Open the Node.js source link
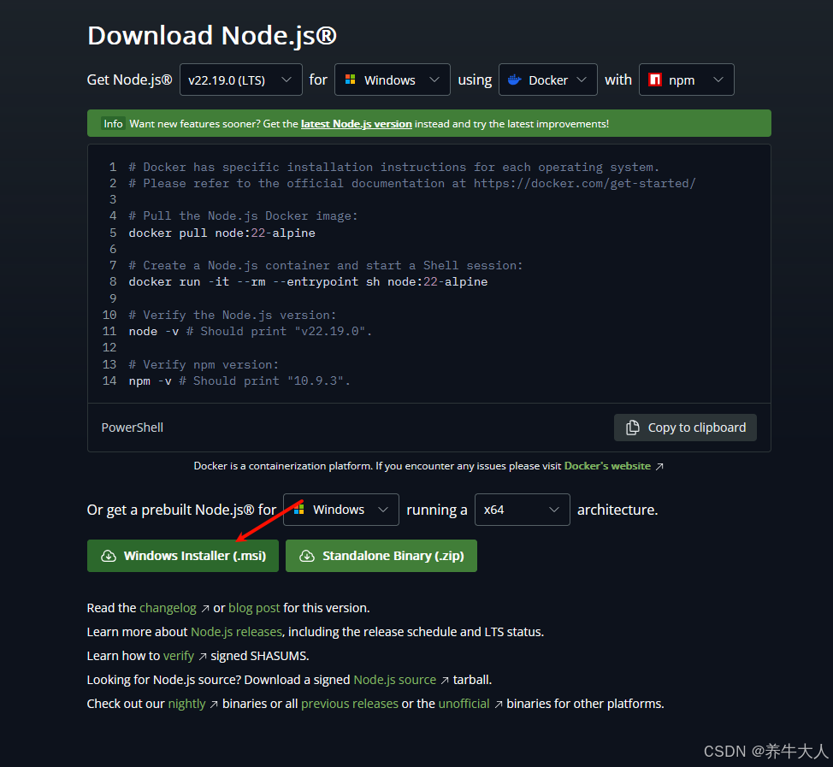The image size is (833, 767). pos(395,680)
